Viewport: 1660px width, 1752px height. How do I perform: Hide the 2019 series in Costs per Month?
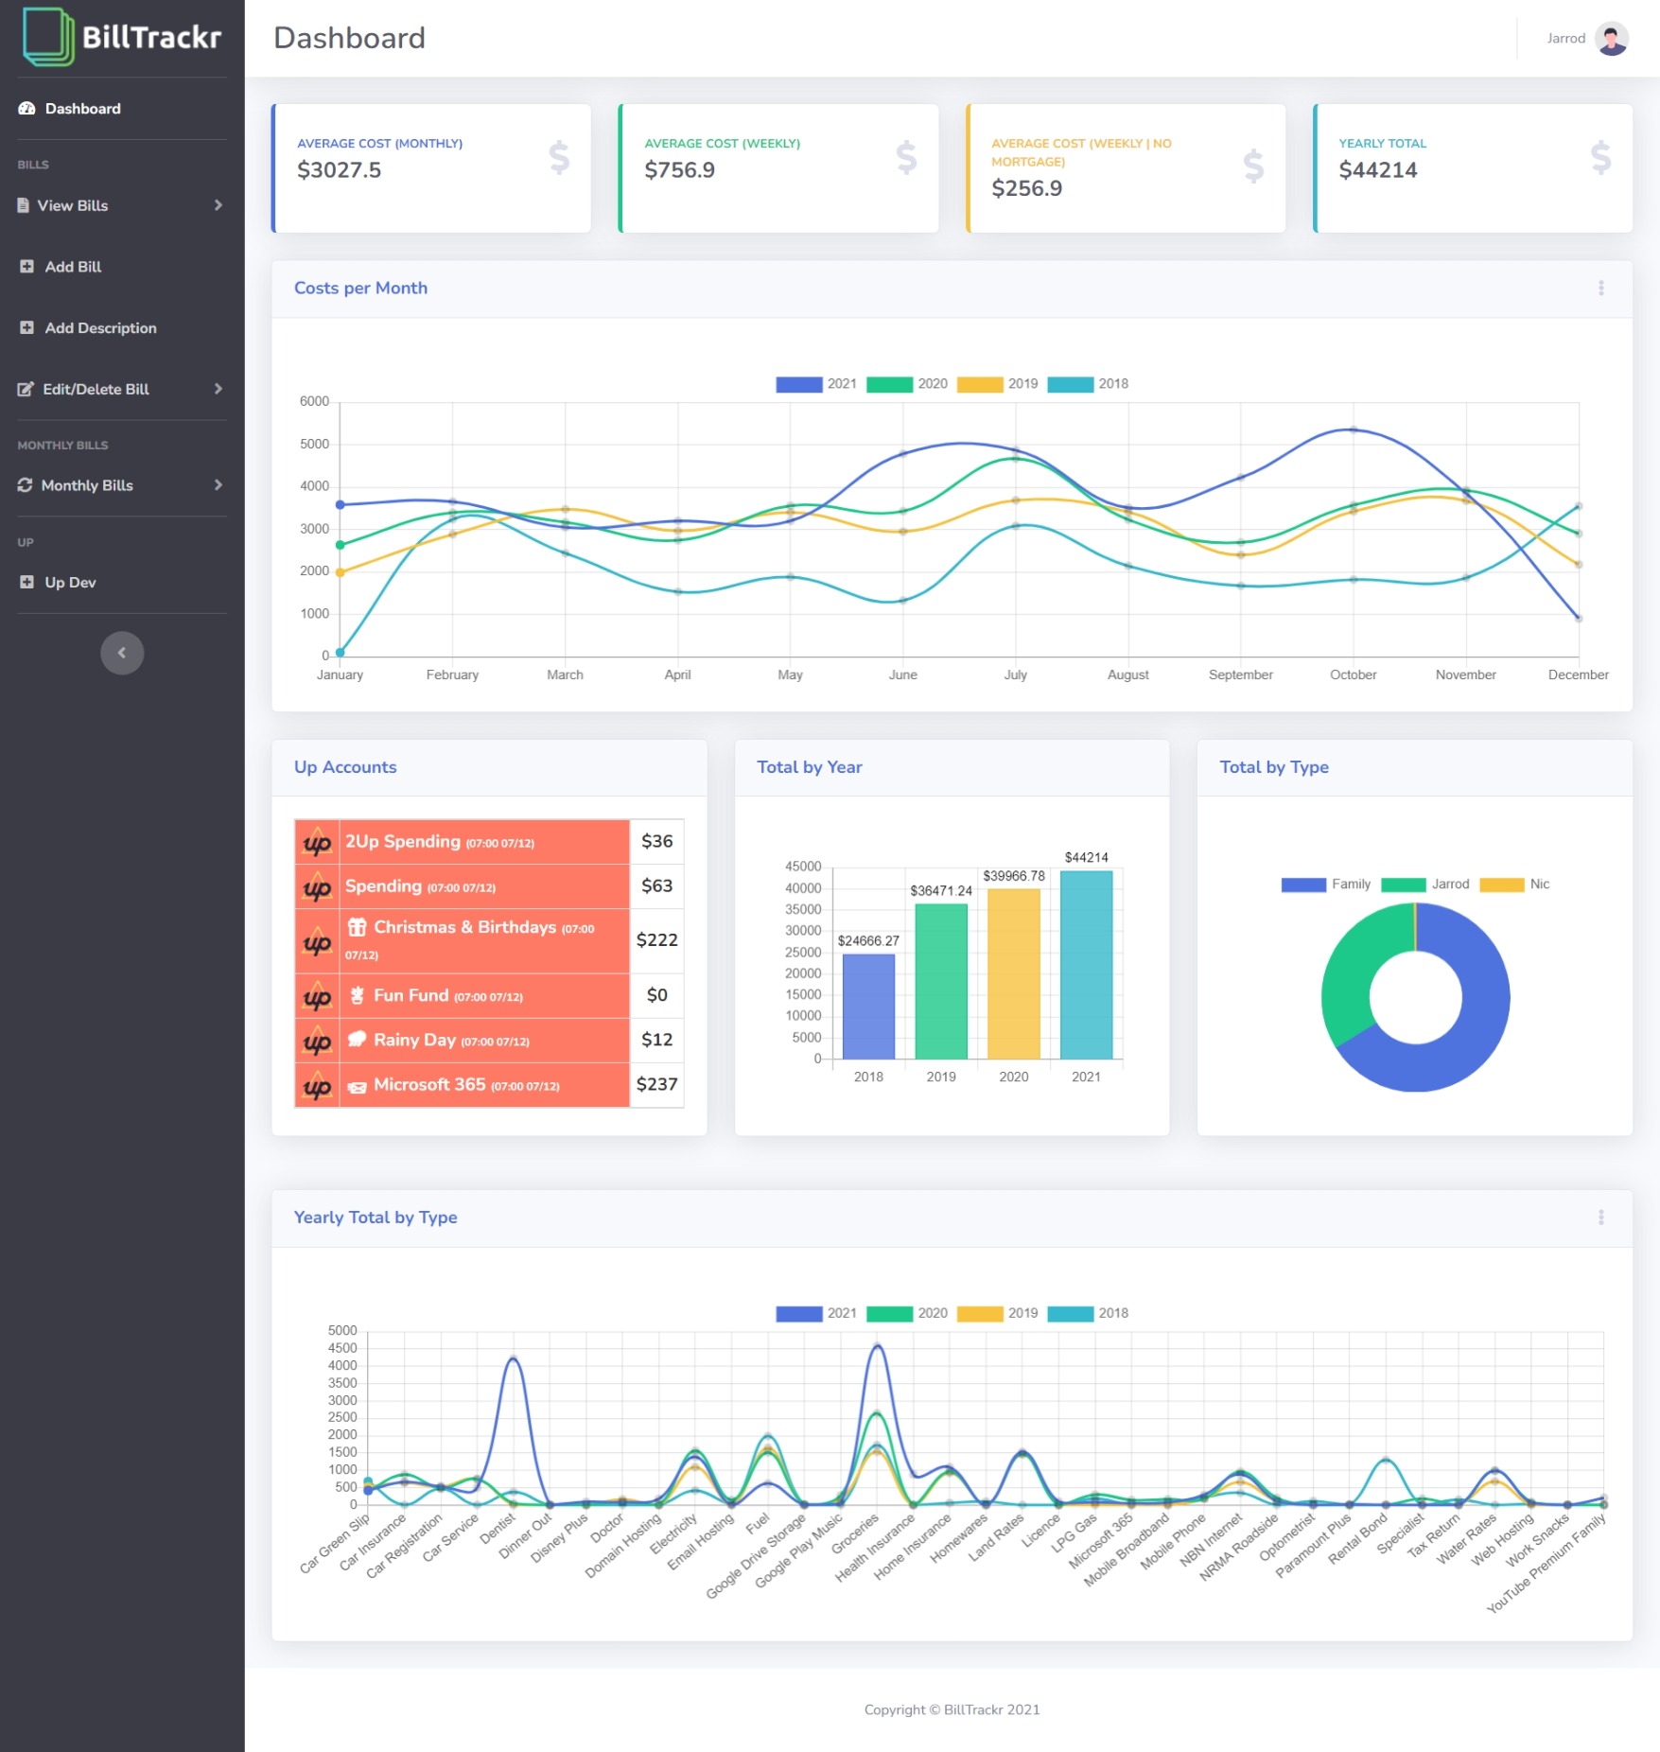click(x=997, y=384)
